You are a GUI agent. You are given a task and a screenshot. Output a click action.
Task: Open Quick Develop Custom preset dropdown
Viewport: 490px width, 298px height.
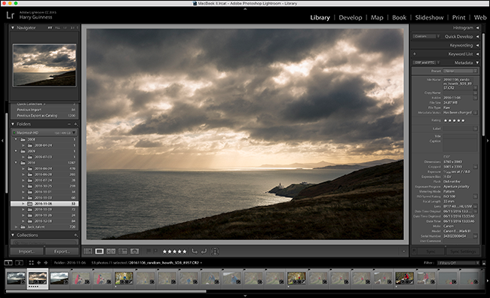(426, 37)
